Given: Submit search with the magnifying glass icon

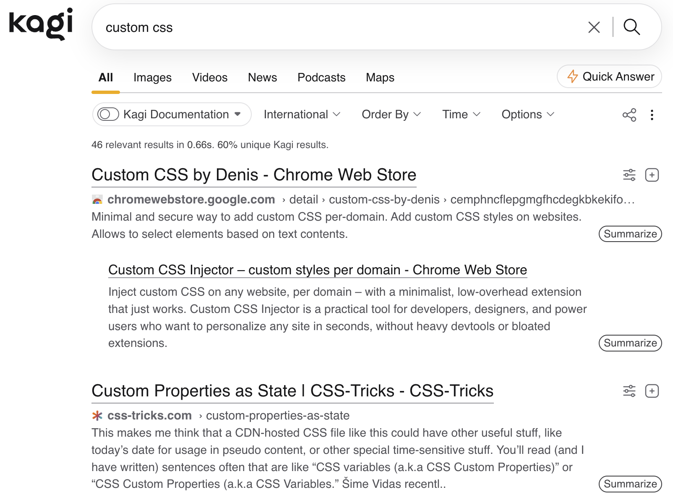Looking at the screenshot, I should coord(631,27).
